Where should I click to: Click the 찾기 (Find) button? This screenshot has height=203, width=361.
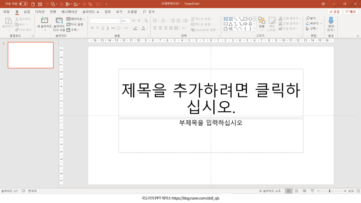click(311, 18)
